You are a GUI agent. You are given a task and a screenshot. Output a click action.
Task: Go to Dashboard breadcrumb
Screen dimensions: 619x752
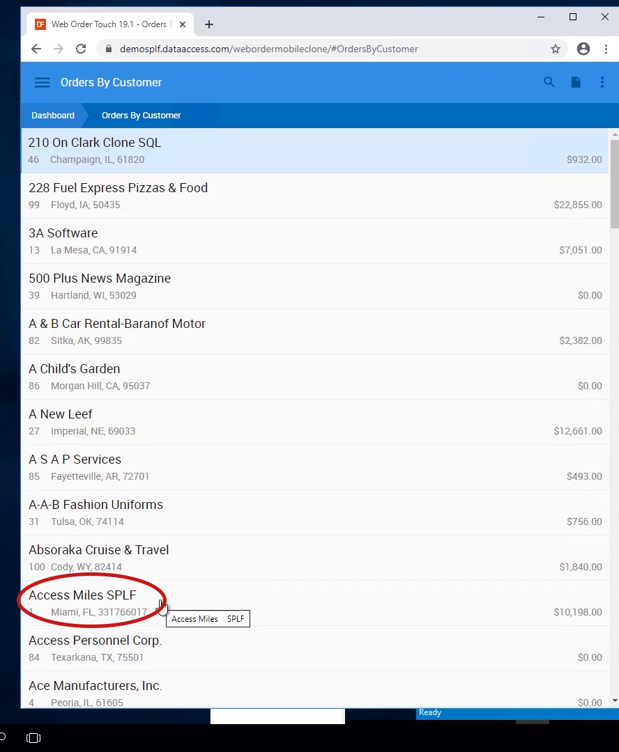pos(53,116)
